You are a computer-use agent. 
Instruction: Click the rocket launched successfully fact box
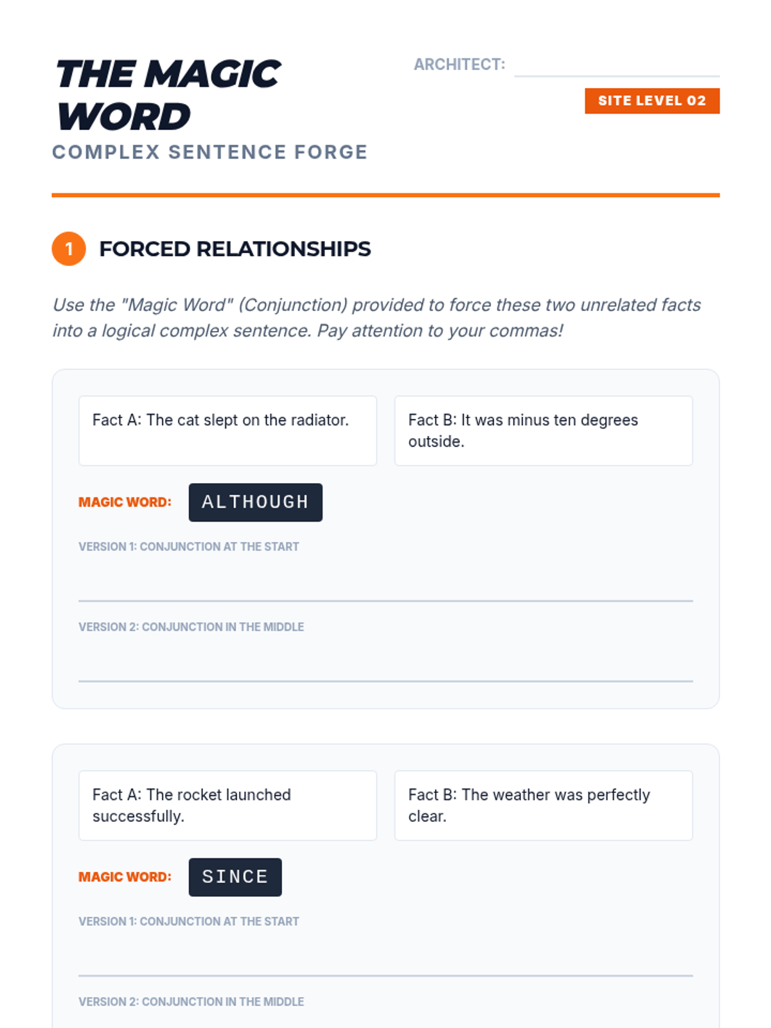tap(227, 805)
